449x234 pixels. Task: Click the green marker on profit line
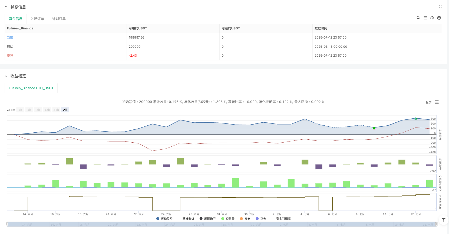click(x=415, y=119)
